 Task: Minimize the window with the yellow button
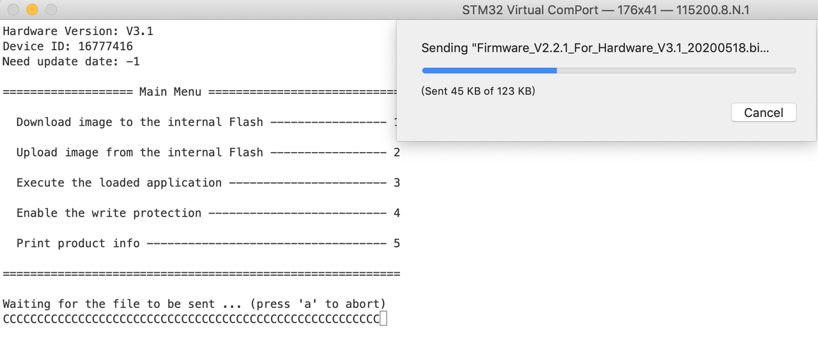click(32, 10)
